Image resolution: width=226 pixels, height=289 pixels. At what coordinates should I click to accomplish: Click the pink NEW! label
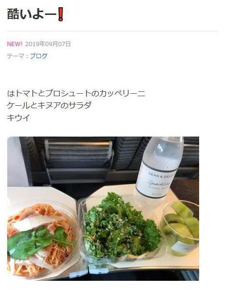(14, 44)
